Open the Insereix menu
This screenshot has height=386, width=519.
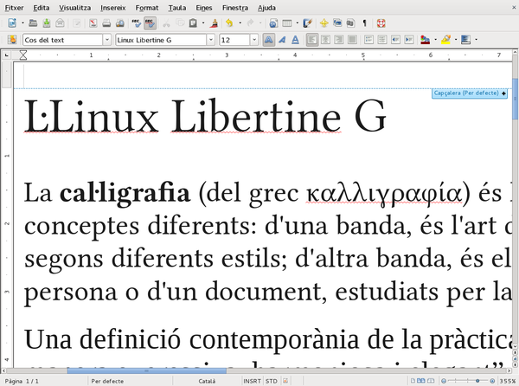[x=112, y=8]
